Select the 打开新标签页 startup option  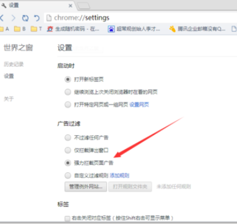tap(68, 79)
